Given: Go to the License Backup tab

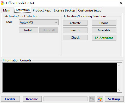Looking at the screenshot, I should tap(64, 10).
